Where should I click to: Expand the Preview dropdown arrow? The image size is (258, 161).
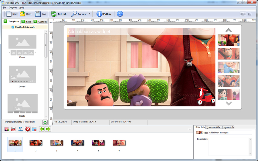pos(90,14)
